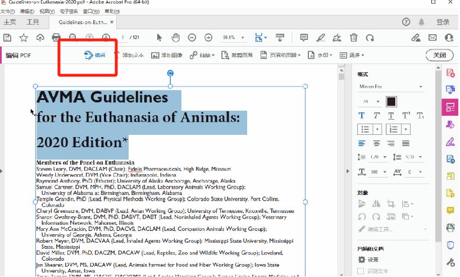This screenshot has height=277, width=460.
Task: Switch to the 工具 tab
Action: (x=33, y=22)
